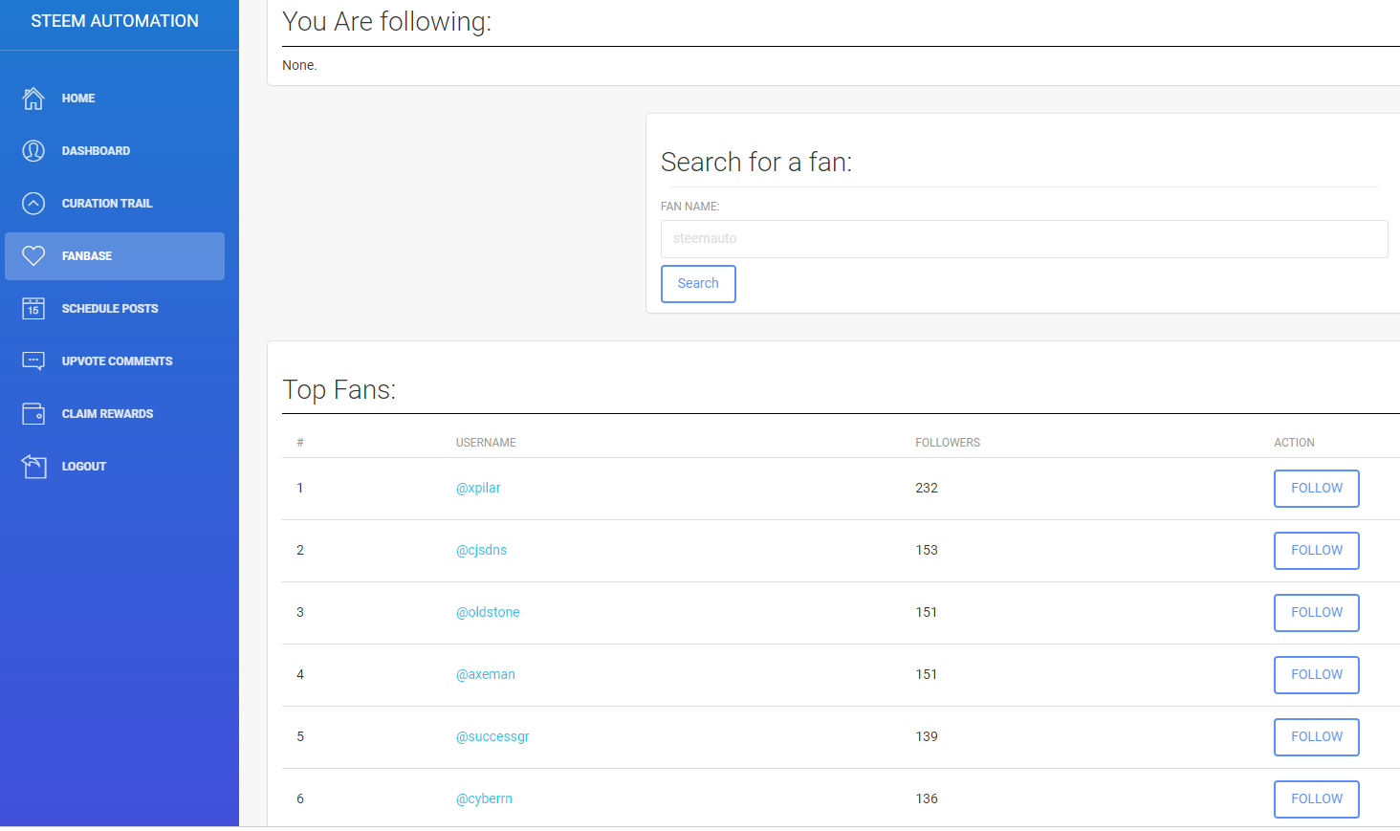The image size is (1400, 831).
Task: Click rank number 5 in the table
Action: tap(300, 737)
